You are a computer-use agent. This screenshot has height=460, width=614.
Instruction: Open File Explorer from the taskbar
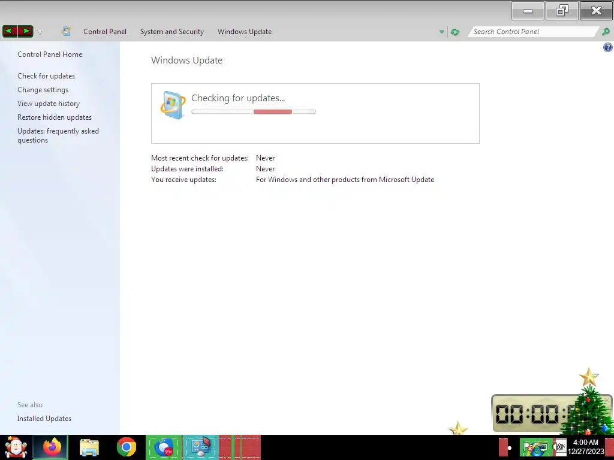pos(89,447)
